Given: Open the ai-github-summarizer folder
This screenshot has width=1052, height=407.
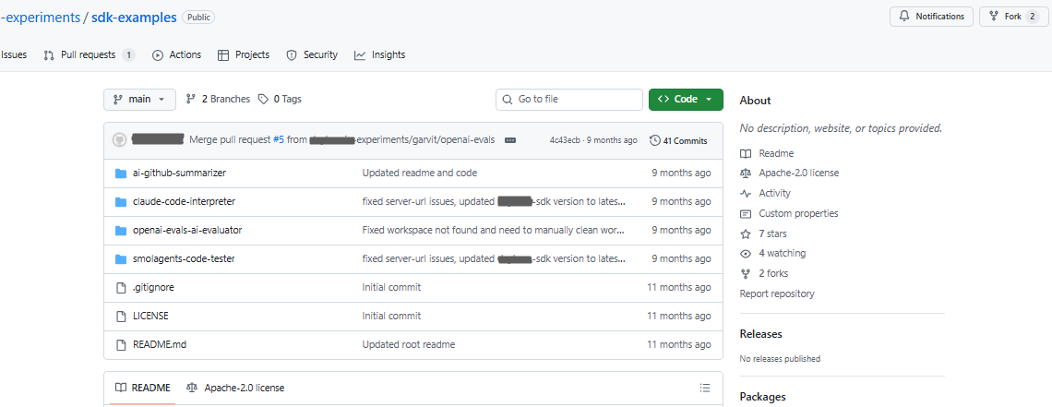Looking at the screenshot, I should tap(179, 173).
